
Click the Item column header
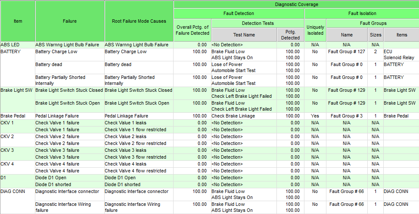pyautogui.click(x=18, y=21)
